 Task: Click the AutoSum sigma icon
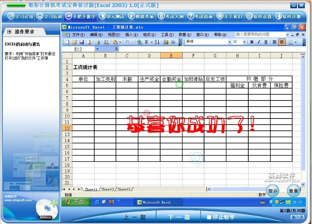(x=147, y=42)
